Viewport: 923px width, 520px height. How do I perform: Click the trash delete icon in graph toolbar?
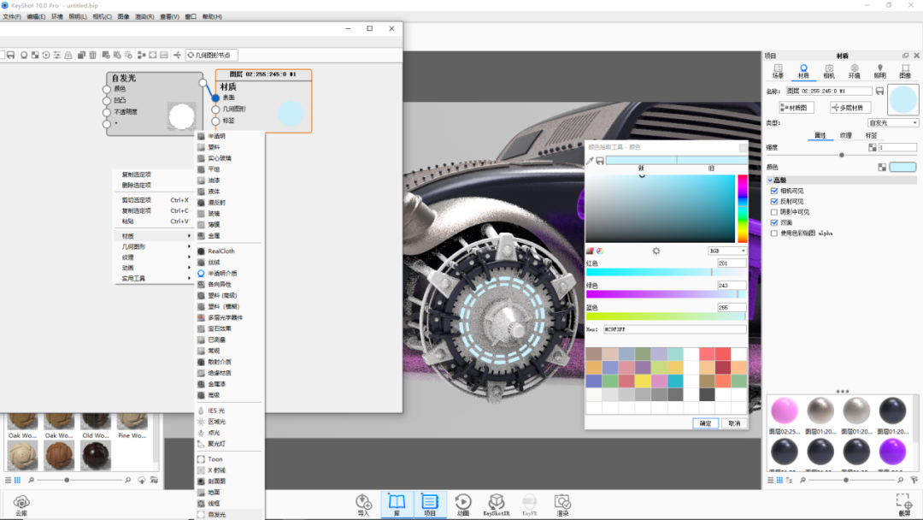(92, 55)
